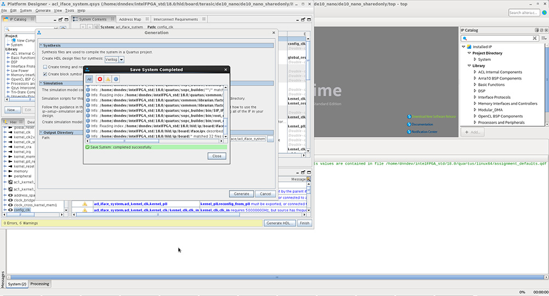Image resolution: width=549 pixels, height=296 pixels.
Task: Cancel the Generation dialog
Action: (265, 194)
